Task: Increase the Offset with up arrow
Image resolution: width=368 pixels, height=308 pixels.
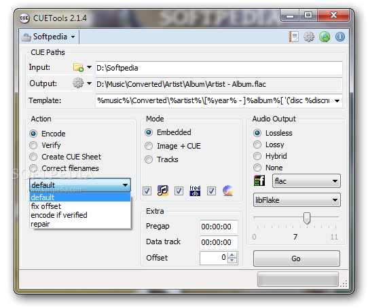Action: (232, 255)
